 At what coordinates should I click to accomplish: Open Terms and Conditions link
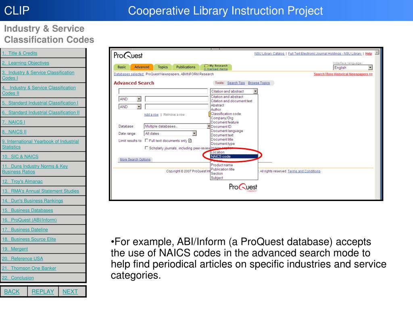click(304, 171)
